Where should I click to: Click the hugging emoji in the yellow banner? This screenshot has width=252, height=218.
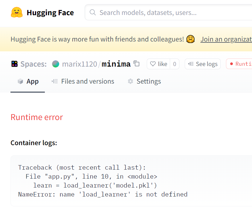(190, 39)
